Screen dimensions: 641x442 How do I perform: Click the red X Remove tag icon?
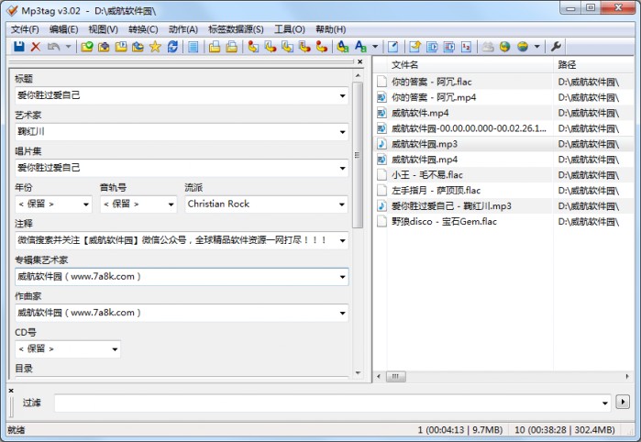[x=36, y=47]
